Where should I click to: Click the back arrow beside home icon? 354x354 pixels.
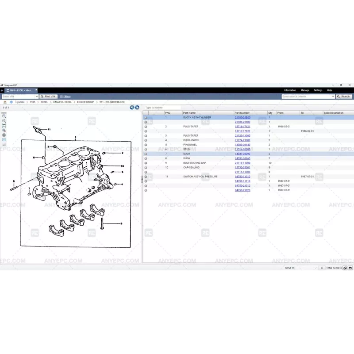(x=11, y=102)
